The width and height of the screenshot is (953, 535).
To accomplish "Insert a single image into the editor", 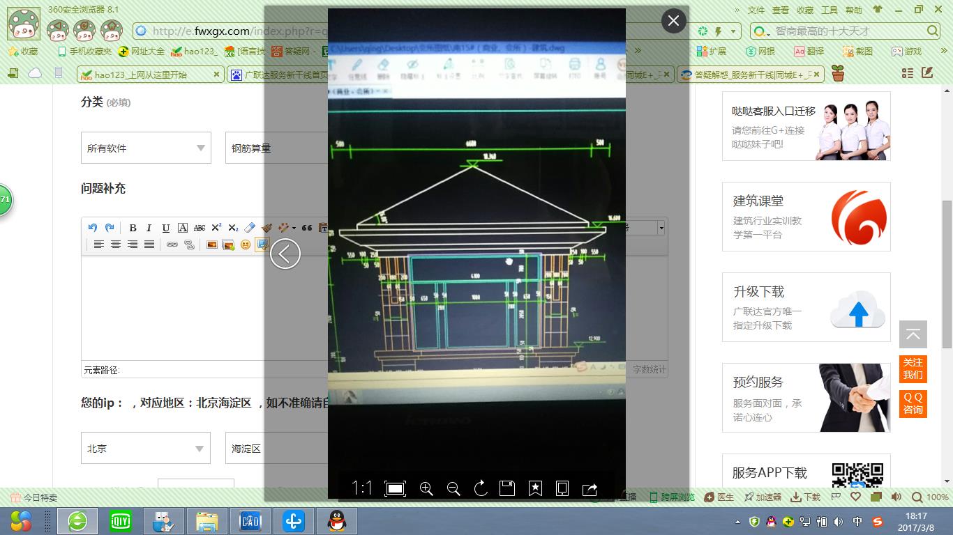I will 211,245.
